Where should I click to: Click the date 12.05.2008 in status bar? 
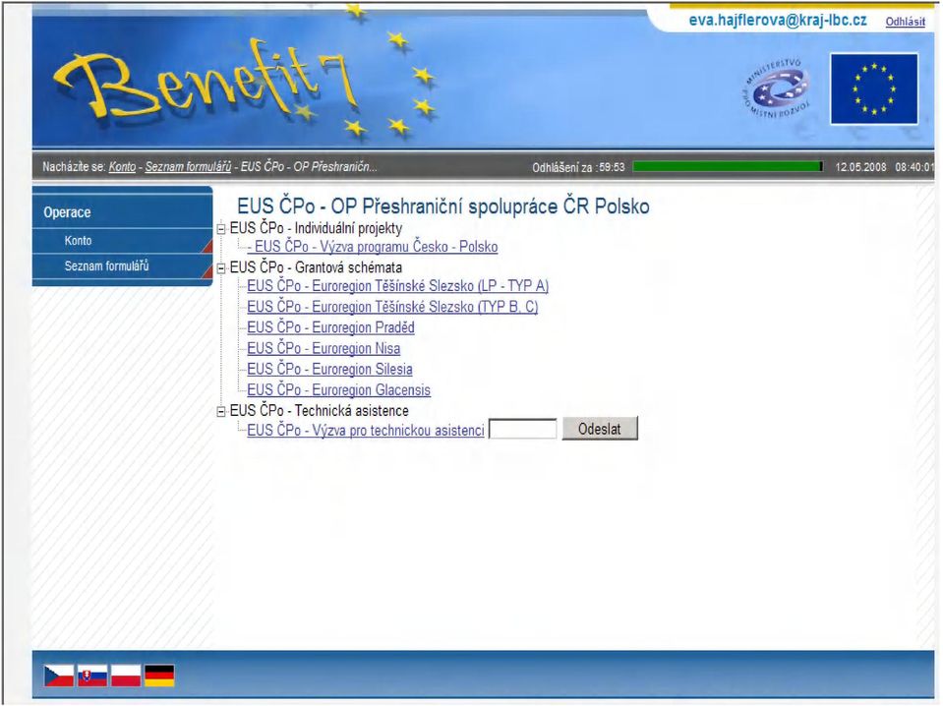860,167
